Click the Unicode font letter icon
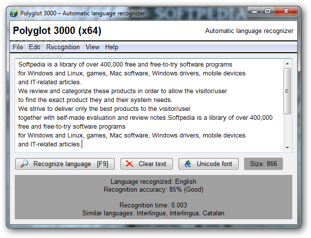Screen dimensions: 311x238 coord(187,164)
